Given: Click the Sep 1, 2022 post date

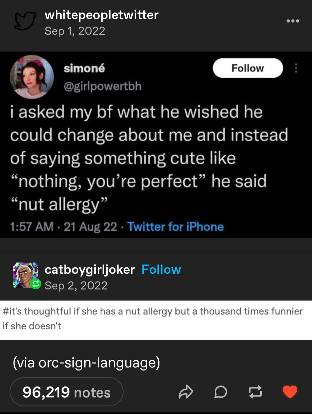Looking at the screenshot, I should pyautogui.click(x=75, y=31).
